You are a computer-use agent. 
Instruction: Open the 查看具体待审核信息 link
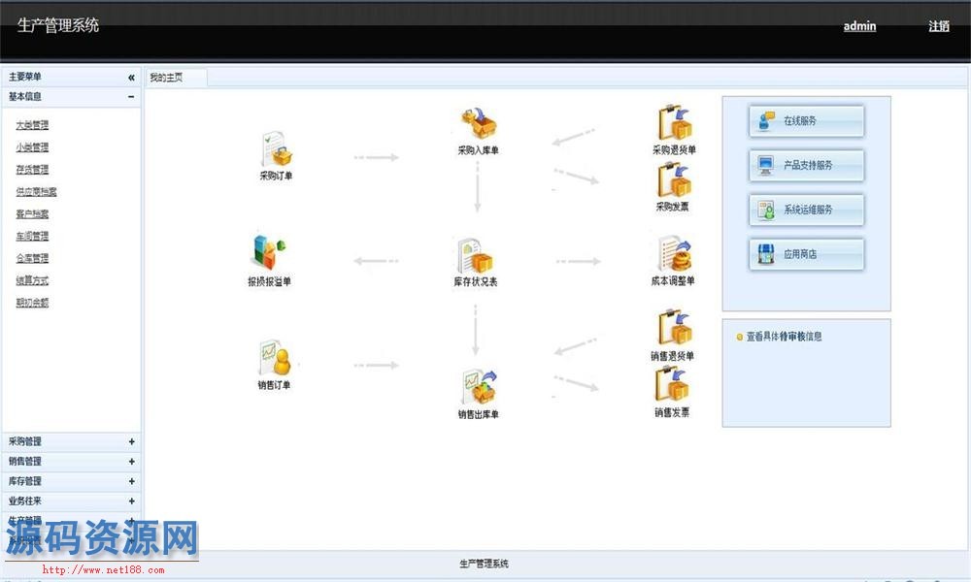784,337
